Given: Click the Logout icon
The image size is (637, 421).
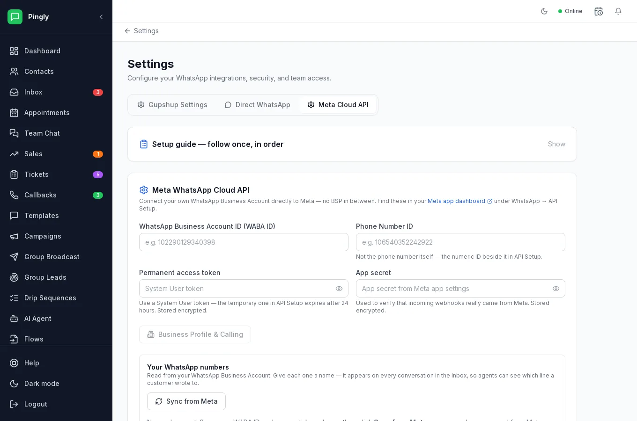Looking at the screenshot, I should tap(14, 404).
